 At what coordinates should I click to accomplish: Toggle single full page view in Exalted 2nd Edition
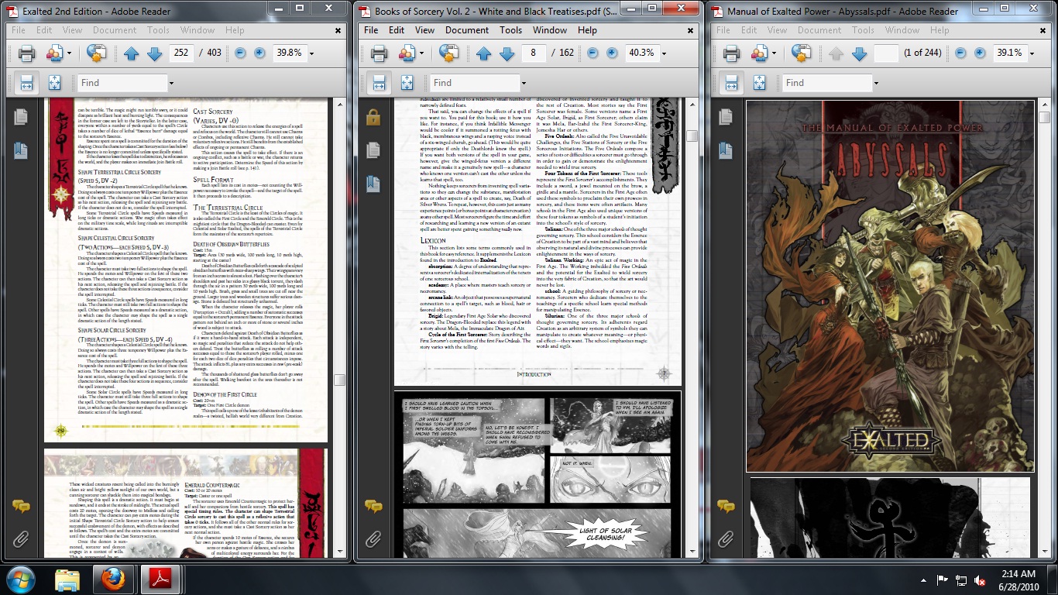(55, 83)
